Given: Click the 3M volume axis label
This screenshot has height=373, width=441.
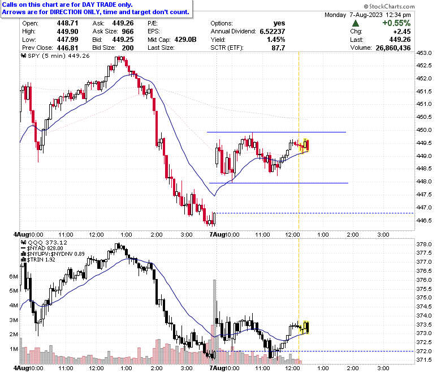Looking at the screenshot, I should click(x=14, y=320).
